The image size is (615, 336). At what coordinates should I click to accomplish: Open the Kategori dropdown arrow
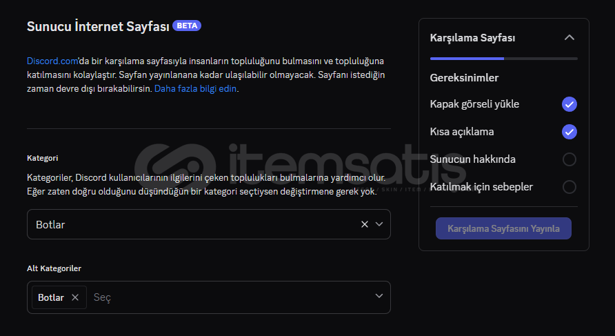click(379, 224)
